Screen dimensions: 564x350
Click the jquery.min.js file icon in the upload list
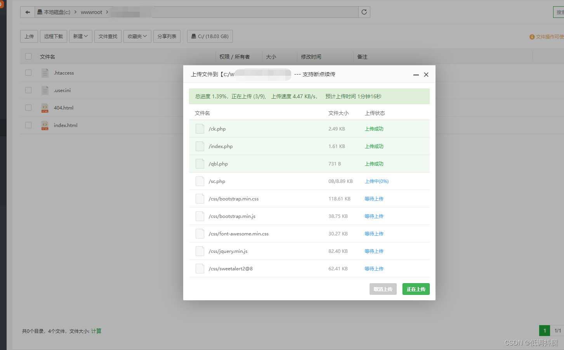(200, 251)
